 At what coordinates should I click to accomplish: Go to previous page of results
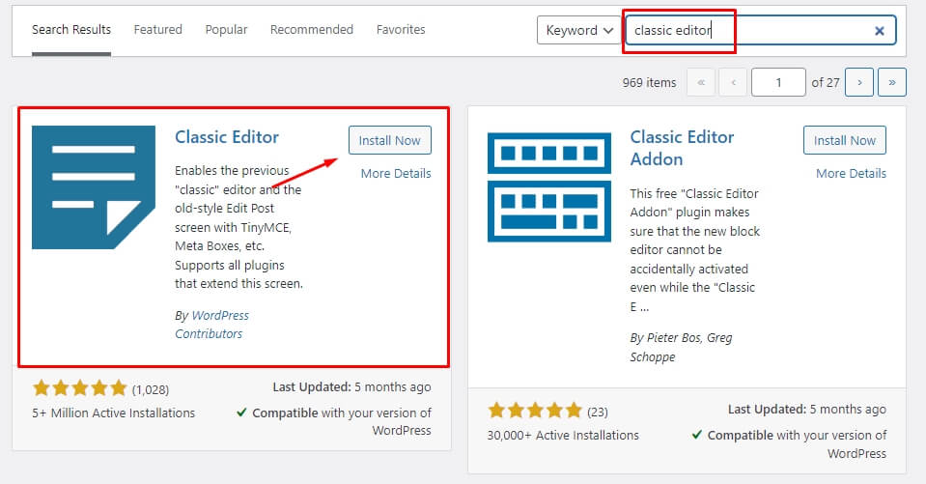(x=733, y=82)
